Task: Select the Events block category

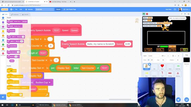Action: coord(3,32)
